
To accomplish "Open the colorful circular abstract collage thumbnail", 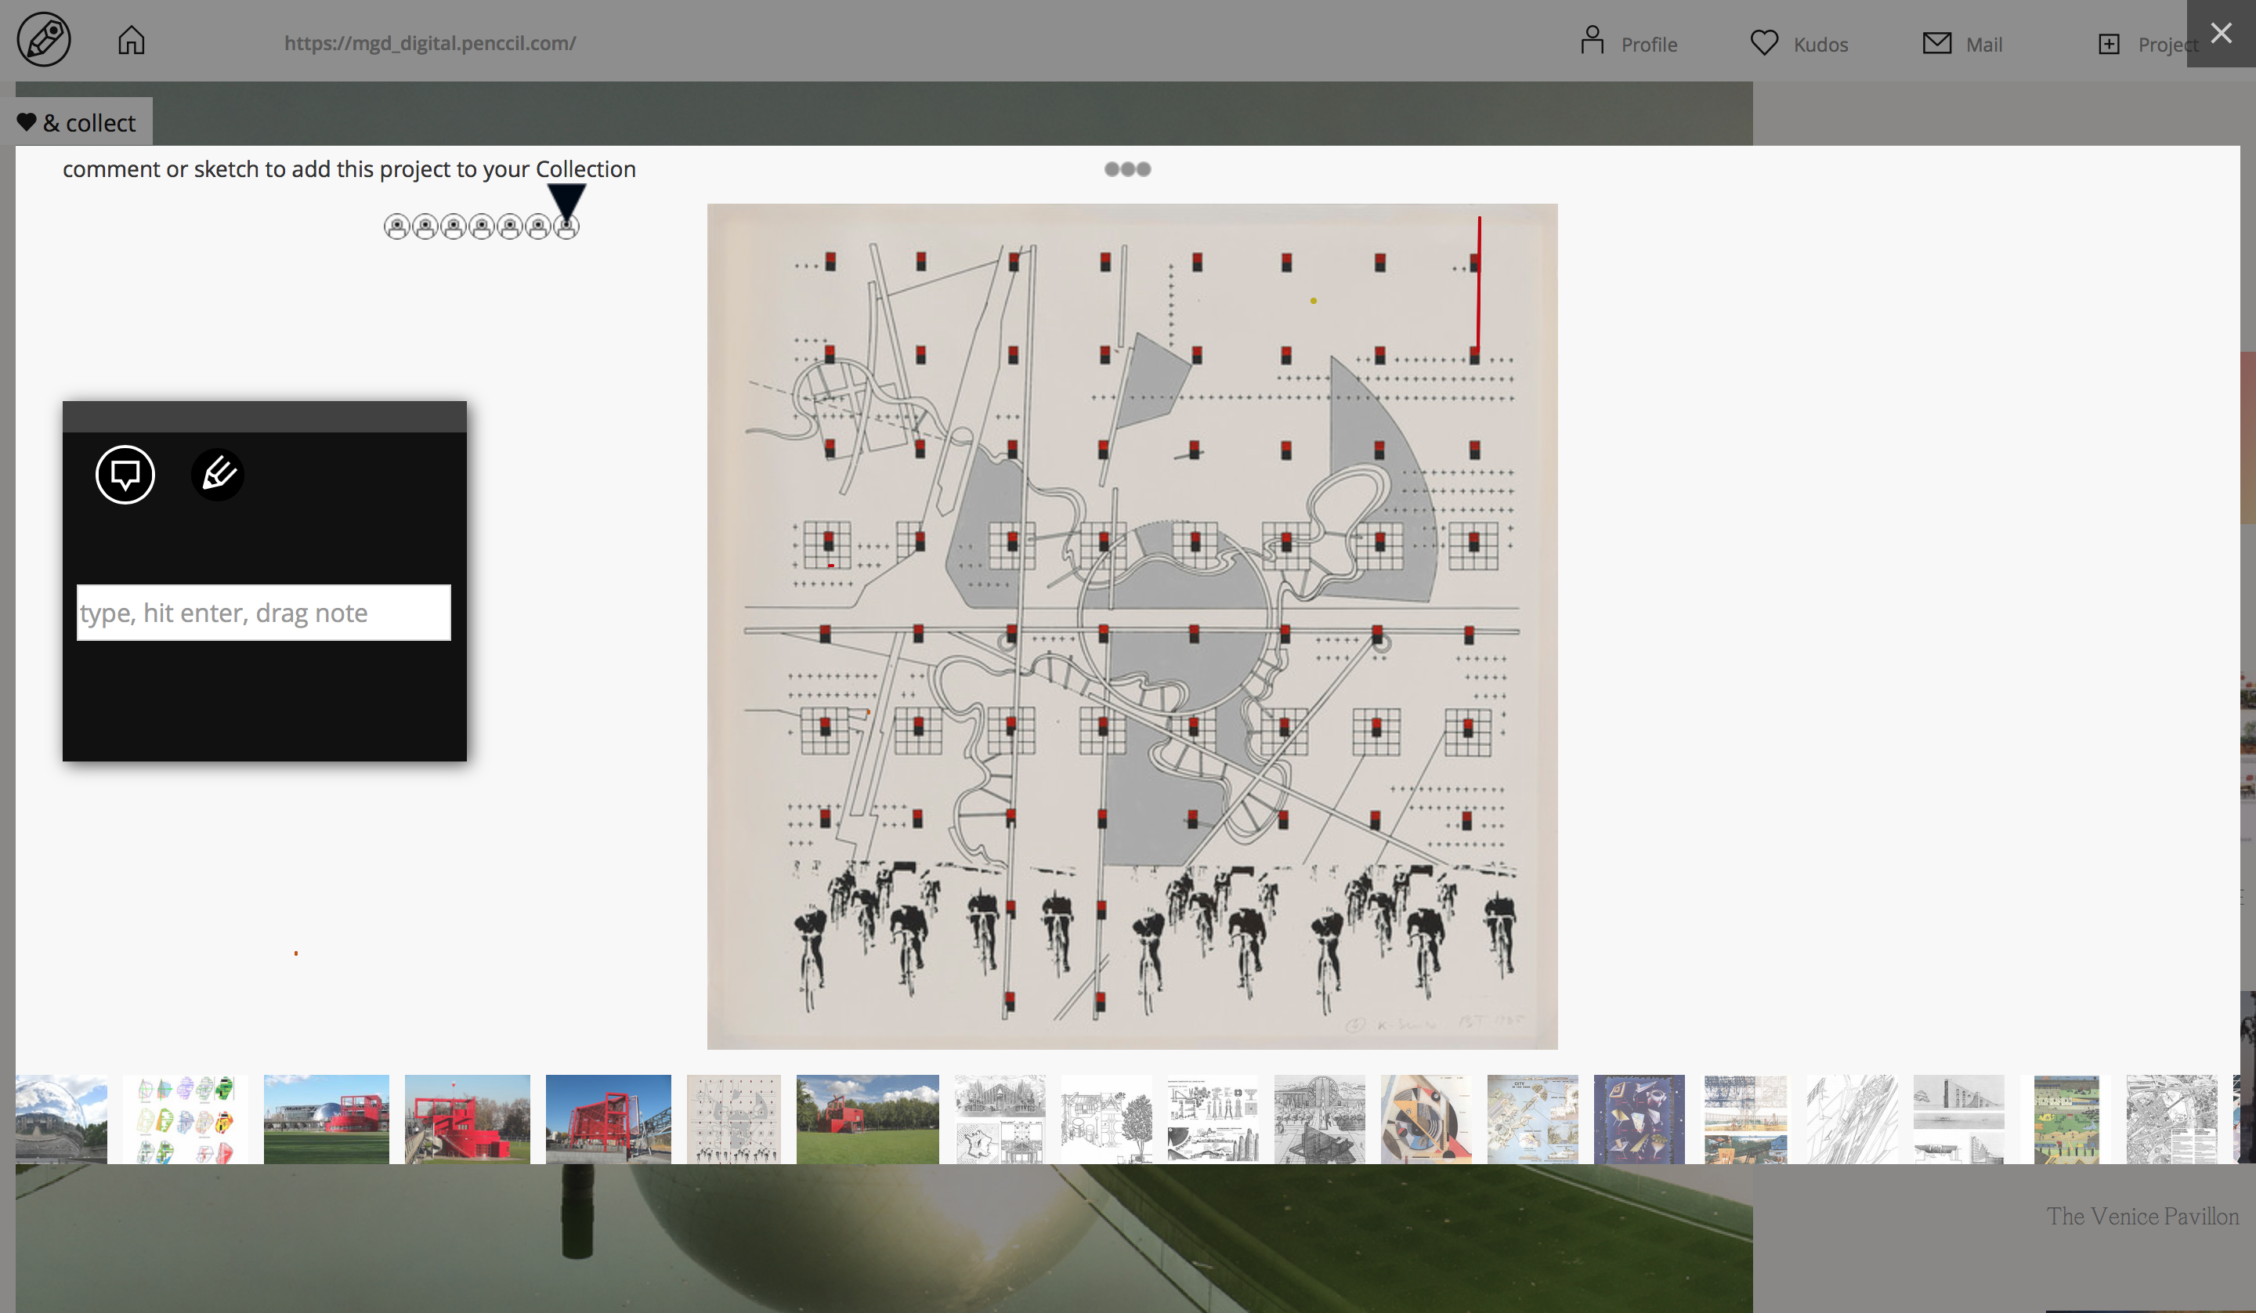I will coord(1426,1119).
